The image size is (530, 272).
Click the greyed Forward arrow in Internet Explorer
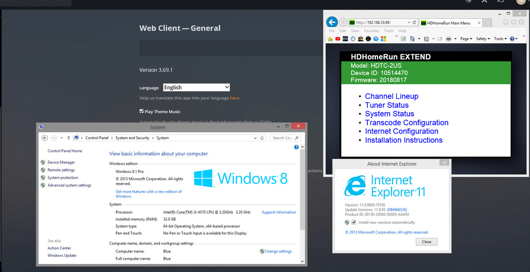point(343,23)
